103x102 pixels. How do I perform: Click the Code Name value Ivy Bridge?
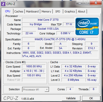(x=36, y=24)
